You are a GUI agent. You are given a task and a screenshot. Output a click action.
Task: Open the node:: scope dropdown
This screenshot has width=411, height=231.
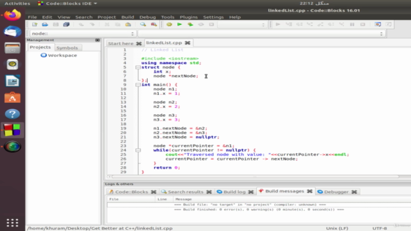coord(82,33)
